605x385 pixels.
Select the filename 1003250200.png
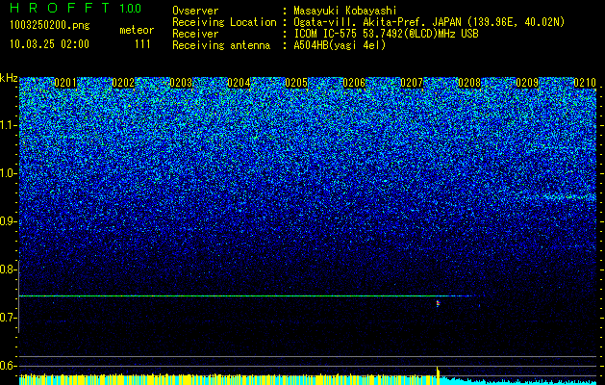50,26
